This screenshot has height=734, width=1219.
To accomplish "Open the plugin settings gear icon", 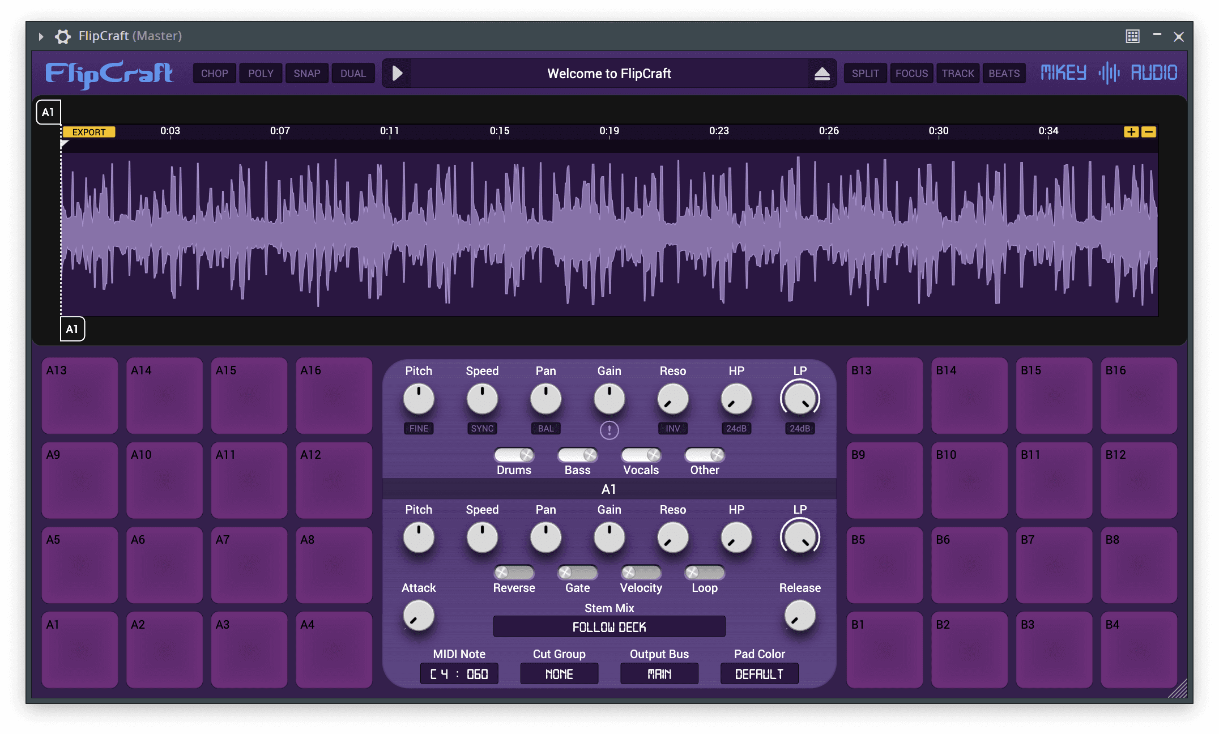I will click(x=63, y=36).
